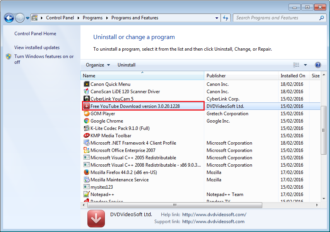
Task: Click the CanoScan LiDE 120 Scanner Driver icon
Action: click(x=87, y=92)
